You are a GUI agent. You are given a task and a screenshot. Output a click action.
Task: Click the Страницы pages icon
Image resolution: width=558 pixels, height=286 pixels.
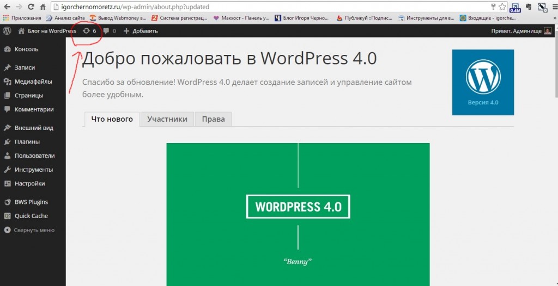[7, 96]
